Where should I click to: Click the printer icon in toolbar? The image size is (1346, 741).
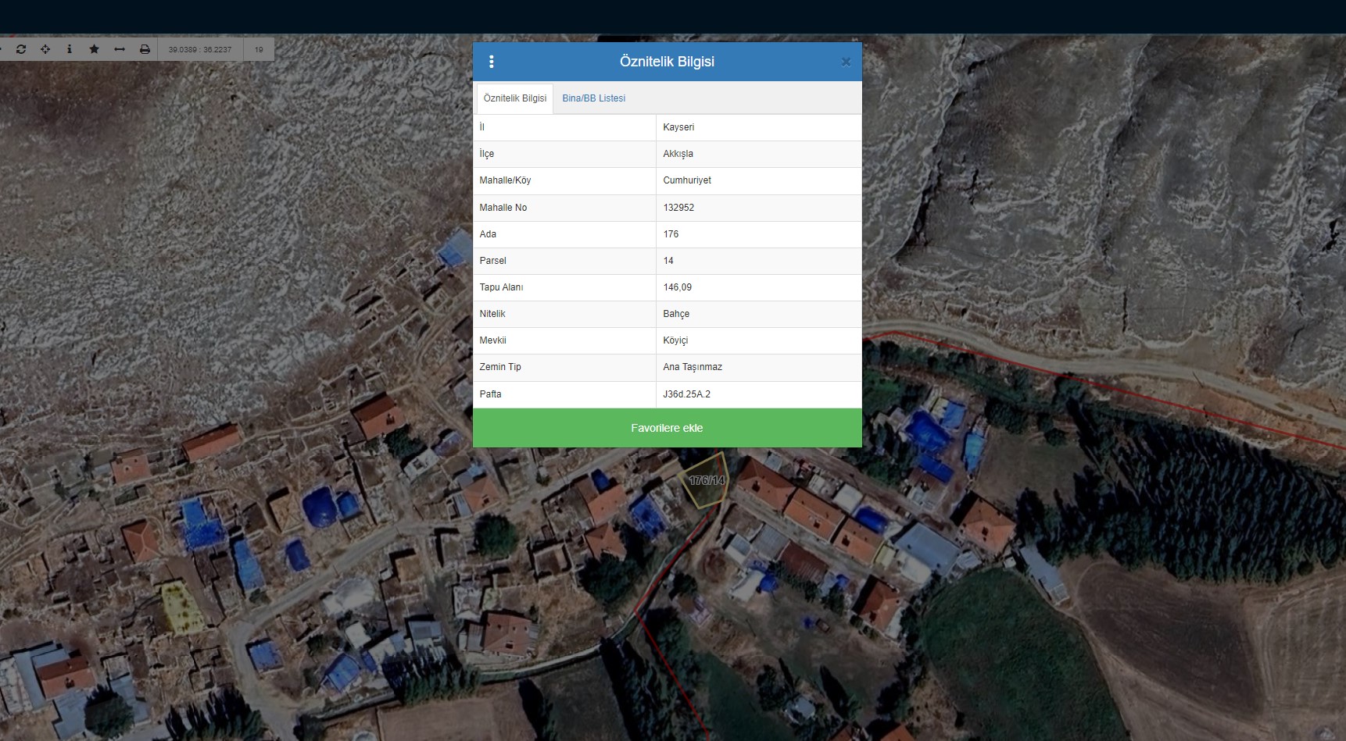[145, 49]
